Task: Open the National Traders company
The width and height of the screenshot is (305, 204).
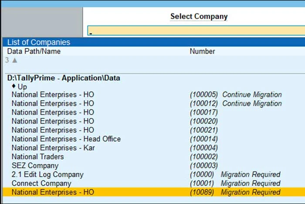Action: 154,157
